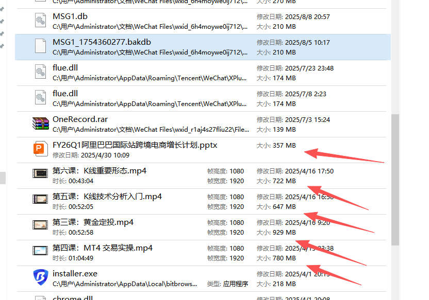
Task: Select the file name MSG1_1754360277.bakdb
Action: pos(102,42)
